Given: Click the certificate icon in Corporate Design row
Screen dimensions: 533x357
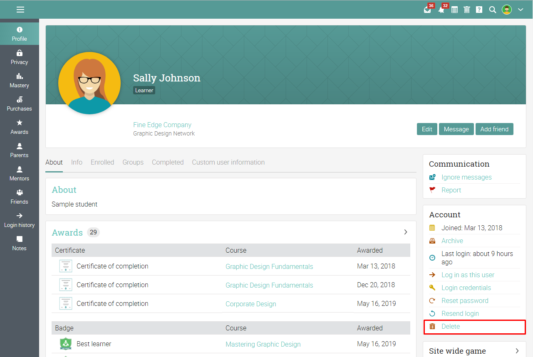Looking at the screenshot, I should [x=65, y=303].
